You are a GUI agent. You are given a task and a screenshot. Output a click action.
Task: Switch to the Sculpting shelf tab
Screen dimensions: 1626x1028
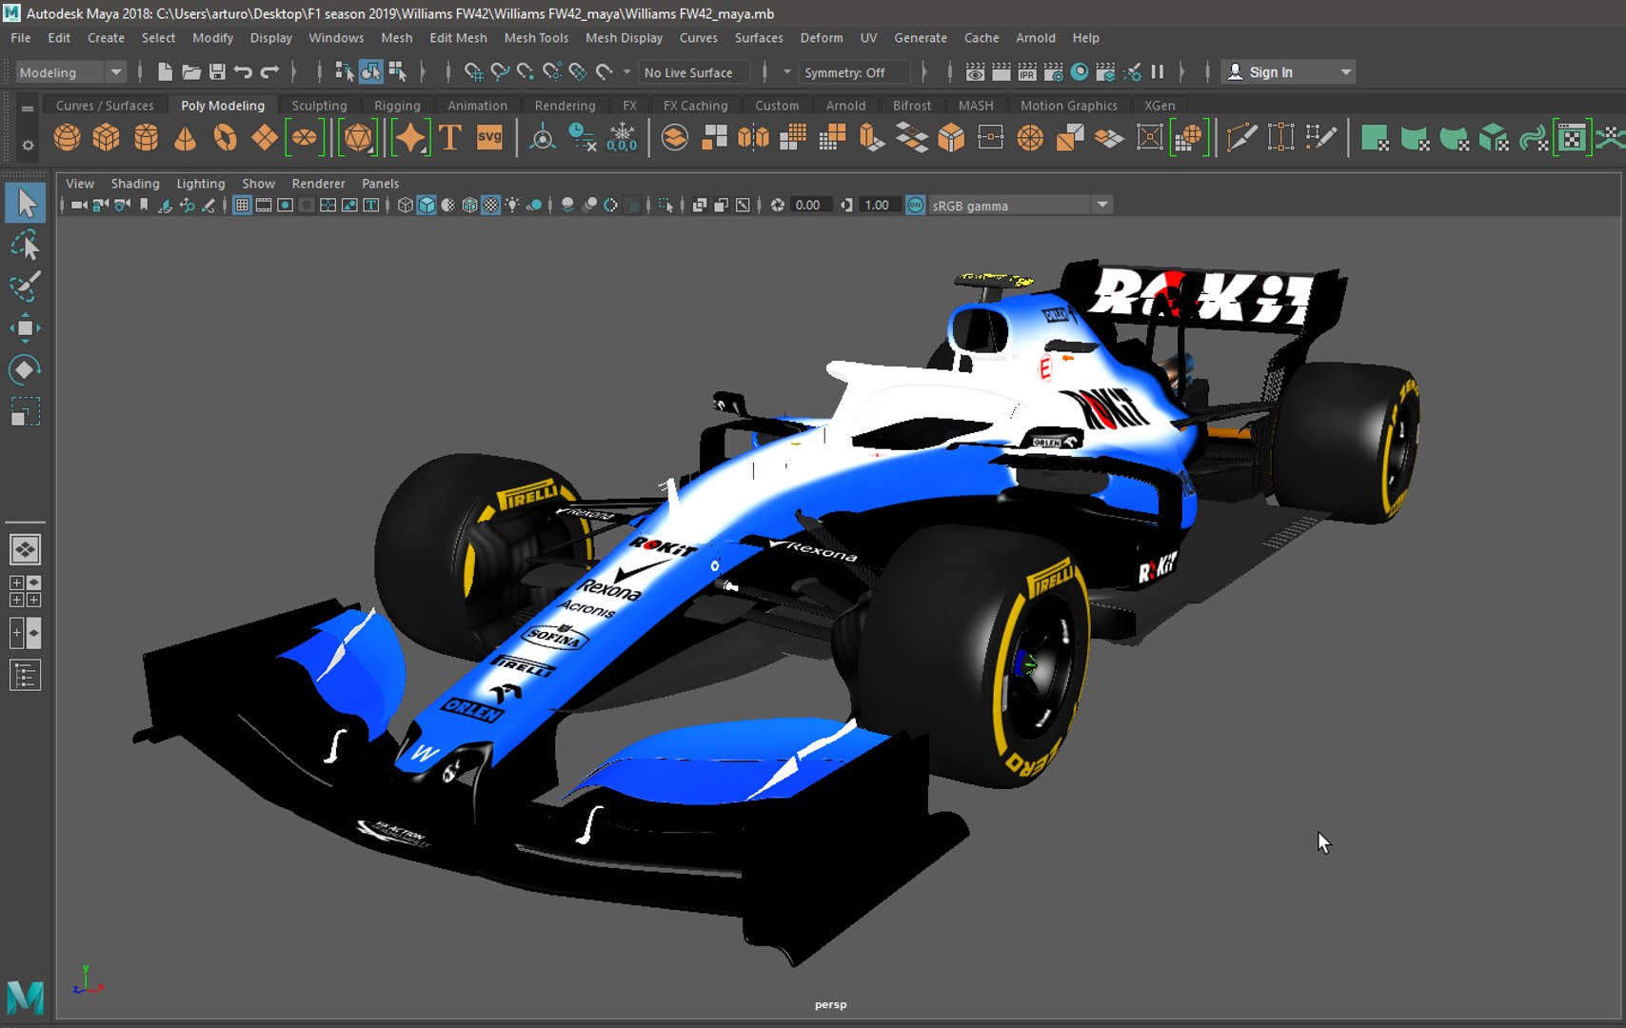[319, 106]
